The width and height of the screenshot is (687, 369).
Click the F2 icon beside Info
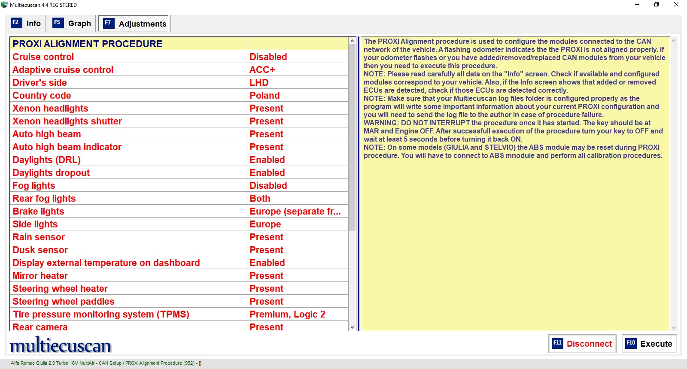point(16,23)
